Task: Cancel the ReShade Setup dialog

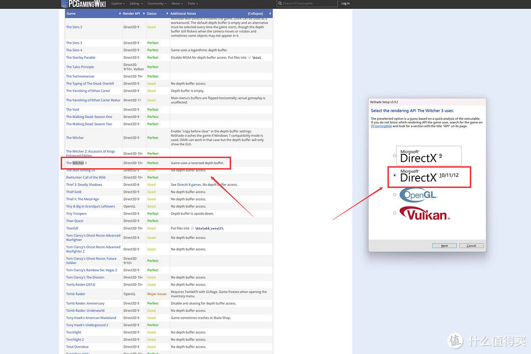Action: pyautogui.click(x=471, y=246)
